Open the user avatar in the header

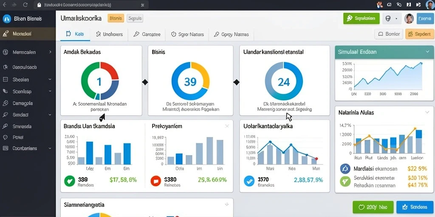409,19
